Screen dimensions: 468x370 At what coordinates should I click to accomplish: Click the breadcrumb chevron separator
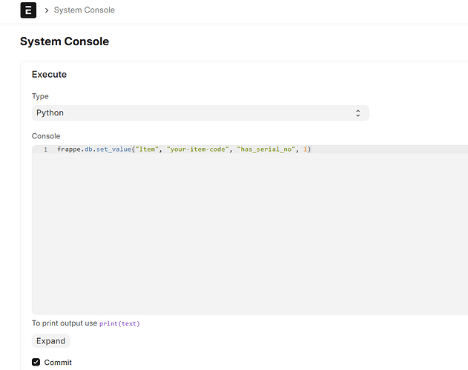(x=46, y=10)
